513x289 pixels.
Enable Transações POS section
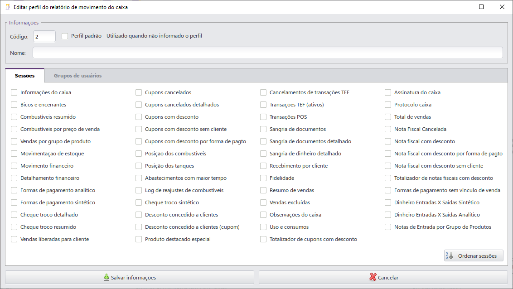pyautogui.click(x=263, y=117)
